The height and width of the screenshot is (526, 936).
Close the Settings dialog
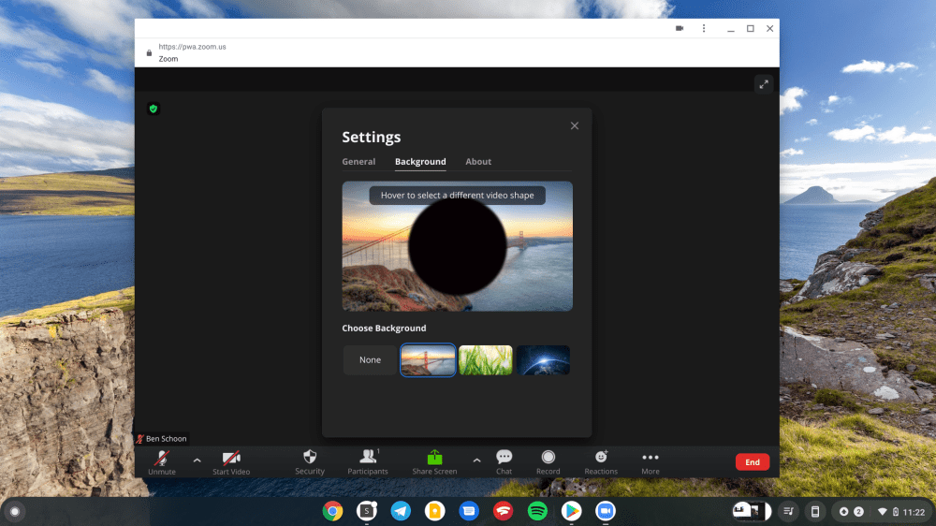(575, 125)
